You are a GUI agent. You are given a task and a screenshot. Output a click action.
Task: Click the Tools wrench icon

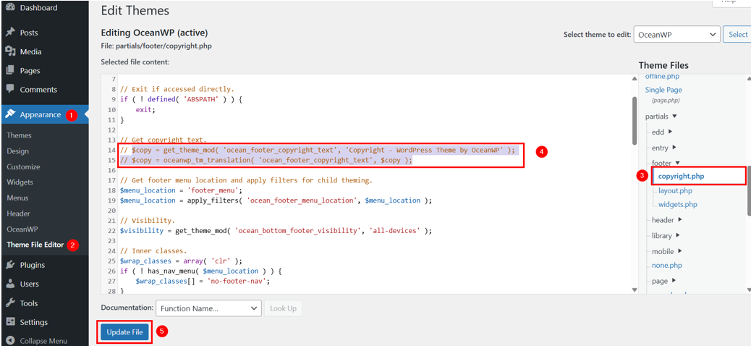[x=9, y=303]
